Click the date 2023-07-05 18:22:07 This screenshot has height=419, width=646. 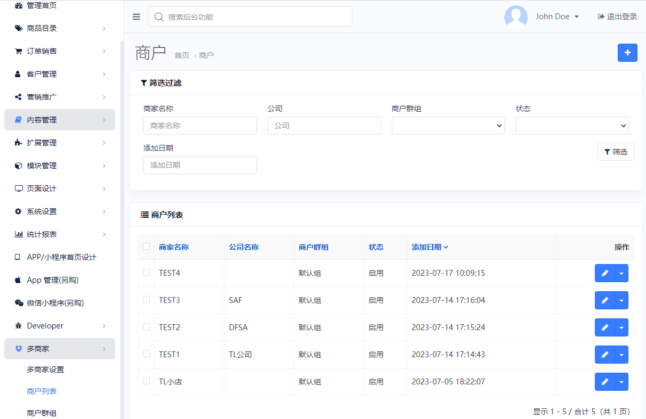448,382
